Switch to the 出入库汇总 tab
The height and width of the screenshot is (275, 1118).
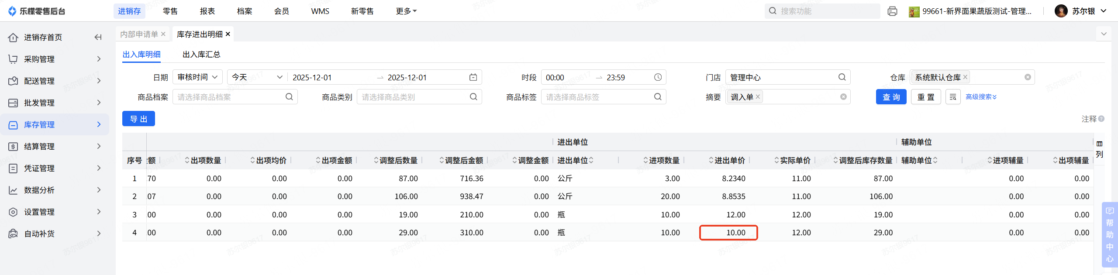pos(201,55)
